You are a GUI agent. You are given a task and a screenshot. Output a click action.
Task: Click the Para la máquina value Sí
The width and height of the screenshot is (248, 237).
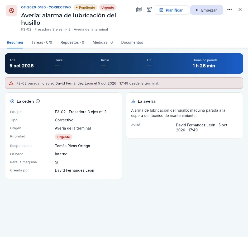(x=56, y=162)
